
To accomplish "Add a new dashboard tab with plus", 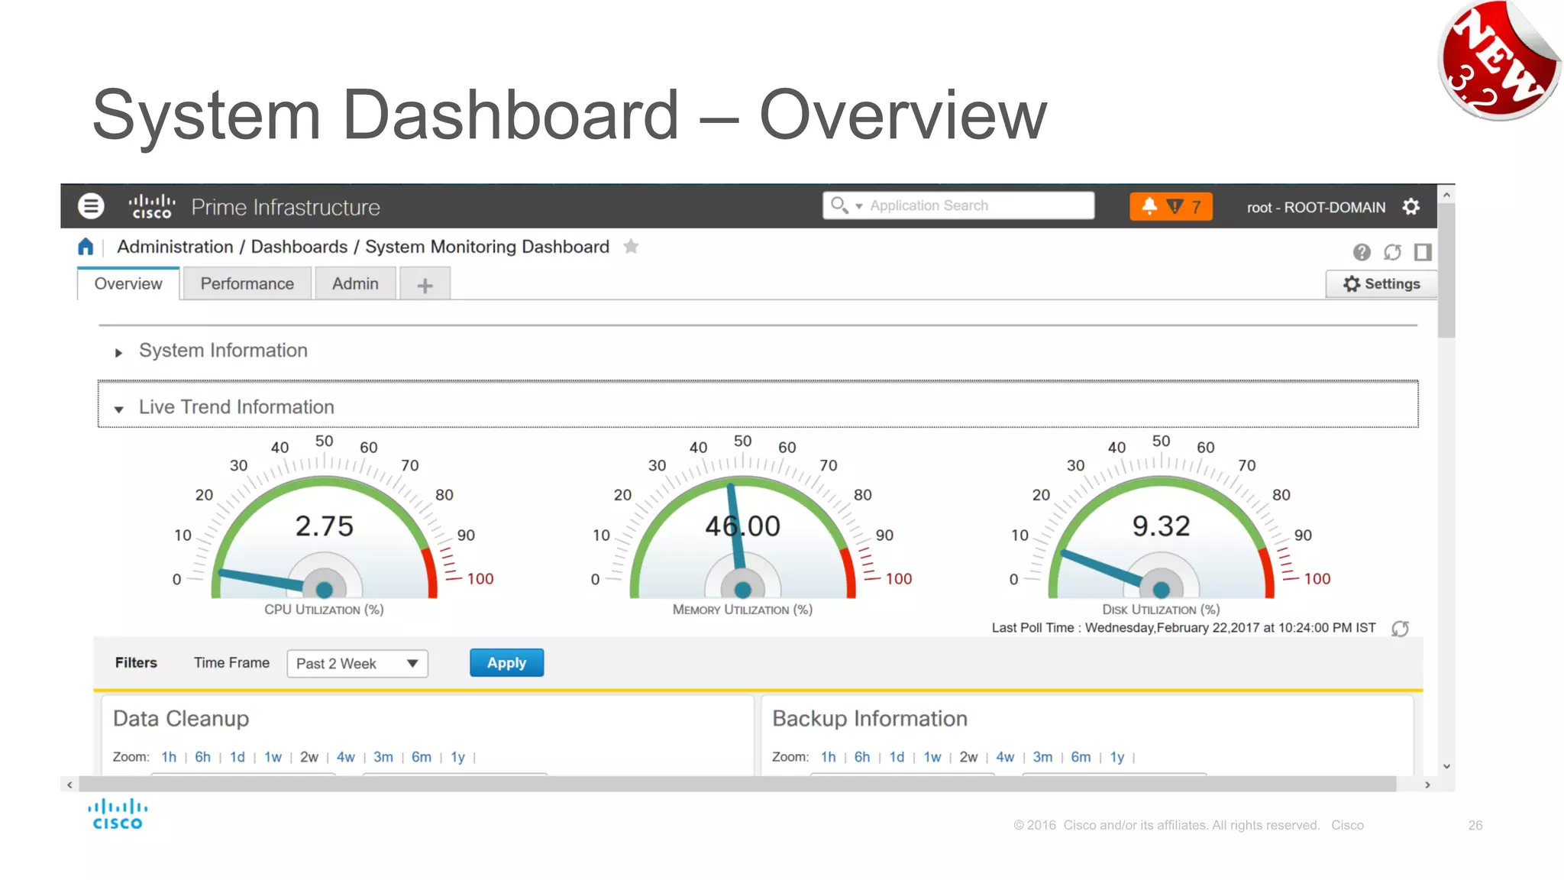I will coord(425,286).
